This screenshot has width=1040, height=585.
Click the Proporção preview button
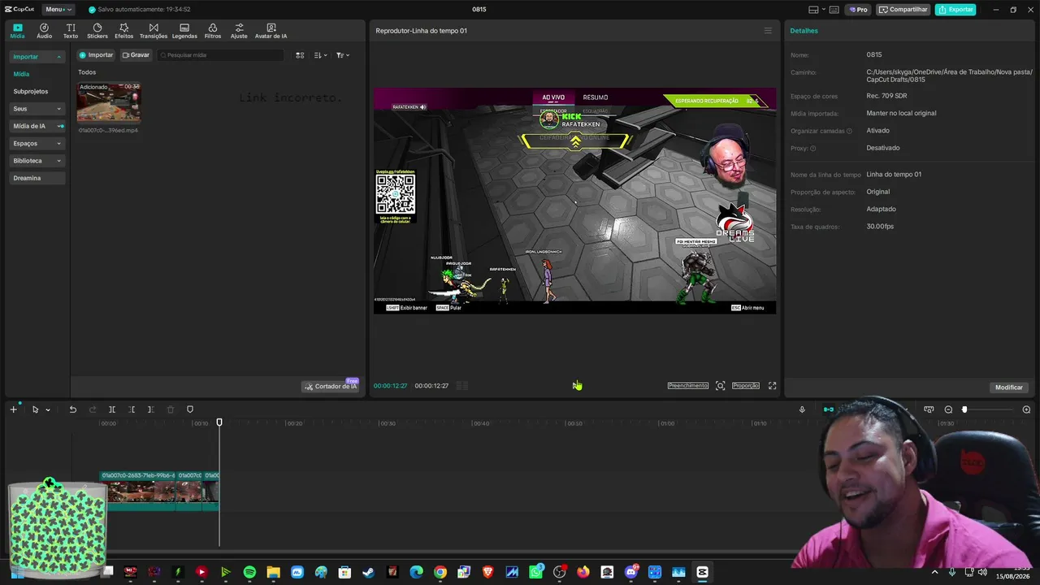click(746, 386)
